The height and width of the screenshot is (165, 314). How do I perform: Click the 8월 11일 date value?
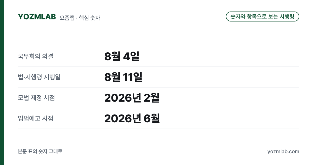click(123, 77)
